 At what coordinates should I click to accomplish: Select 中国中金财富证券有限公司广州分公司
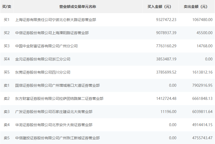pyautogui.click(x=46, y=46)
